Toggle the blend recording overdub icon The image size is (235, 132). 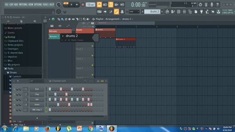pyautogui.click(x=116, y=5)
